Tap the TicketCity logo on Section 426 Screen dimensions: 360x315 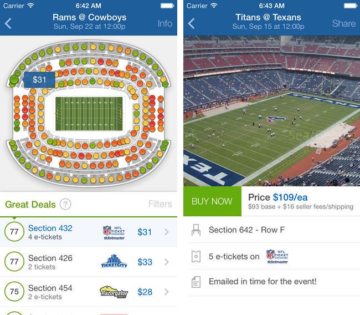115,262
